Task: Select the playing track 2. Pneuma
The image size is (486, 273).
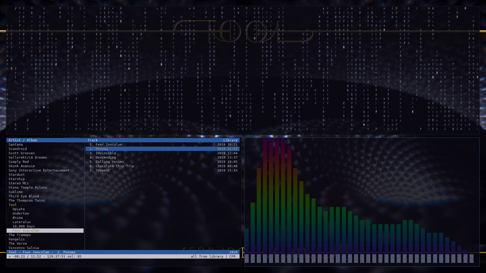Action: pyautogui.click(x=163, y=149)
